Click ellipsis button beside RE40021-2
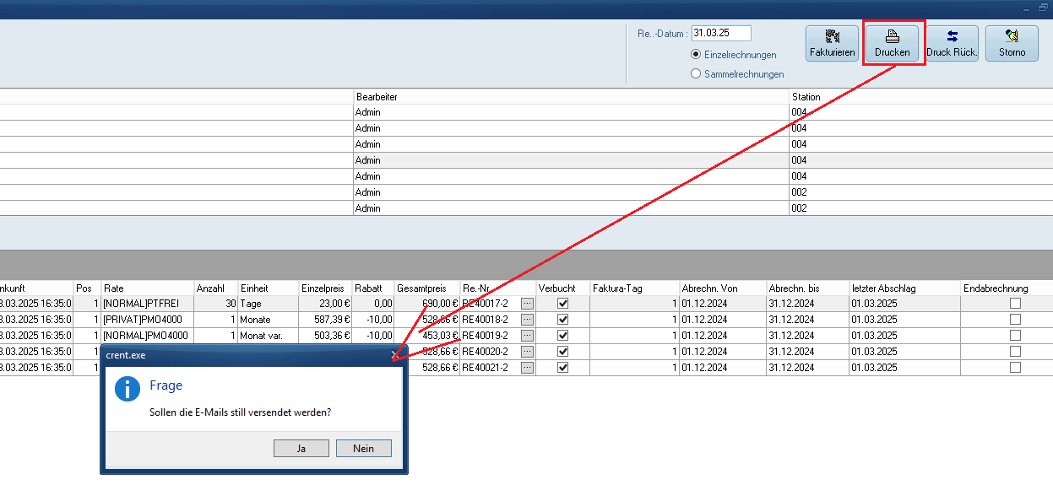Viewport: 1053px width, 485px height. click(528, 368)
